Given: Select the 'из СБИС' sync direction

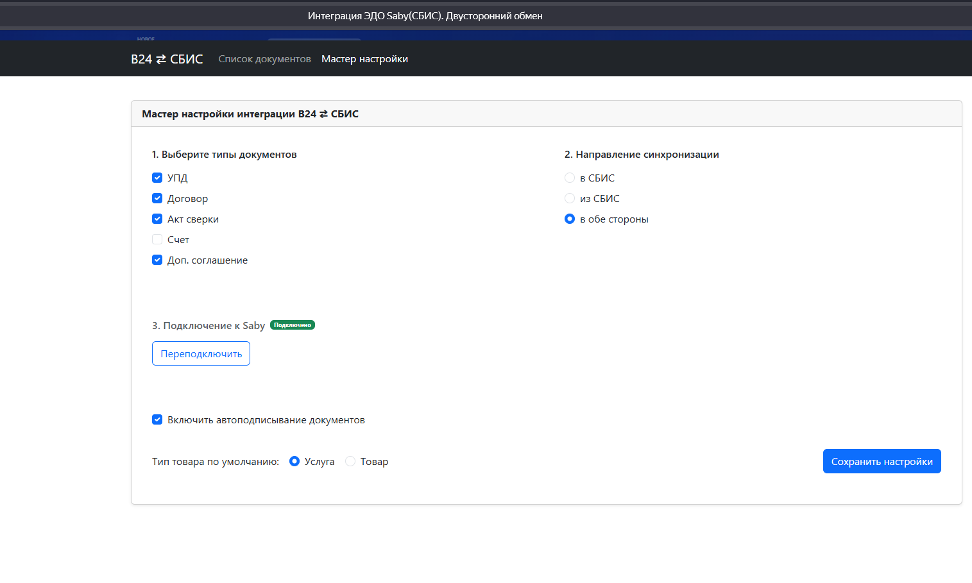Looking at the screenshot, I should pyautogui.click(x=570, y=198).
